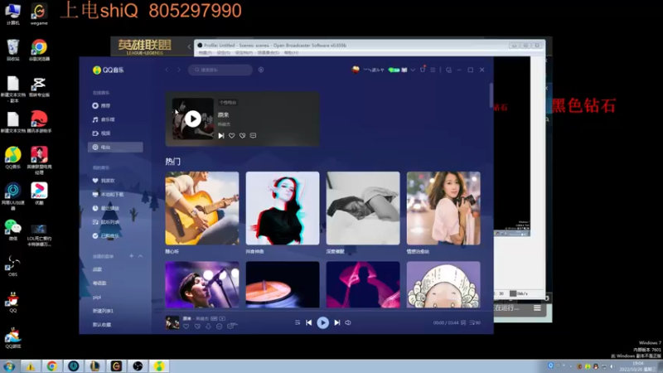Open user avatar in QQ Music header
The width and height of the screenshot is (663, 373).
[x=356, y=70]
